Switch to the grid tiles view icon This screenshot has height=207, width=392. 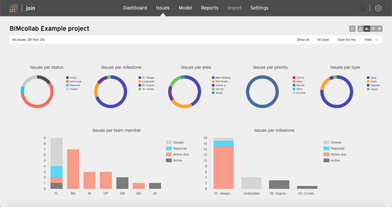tap(373, 29)
